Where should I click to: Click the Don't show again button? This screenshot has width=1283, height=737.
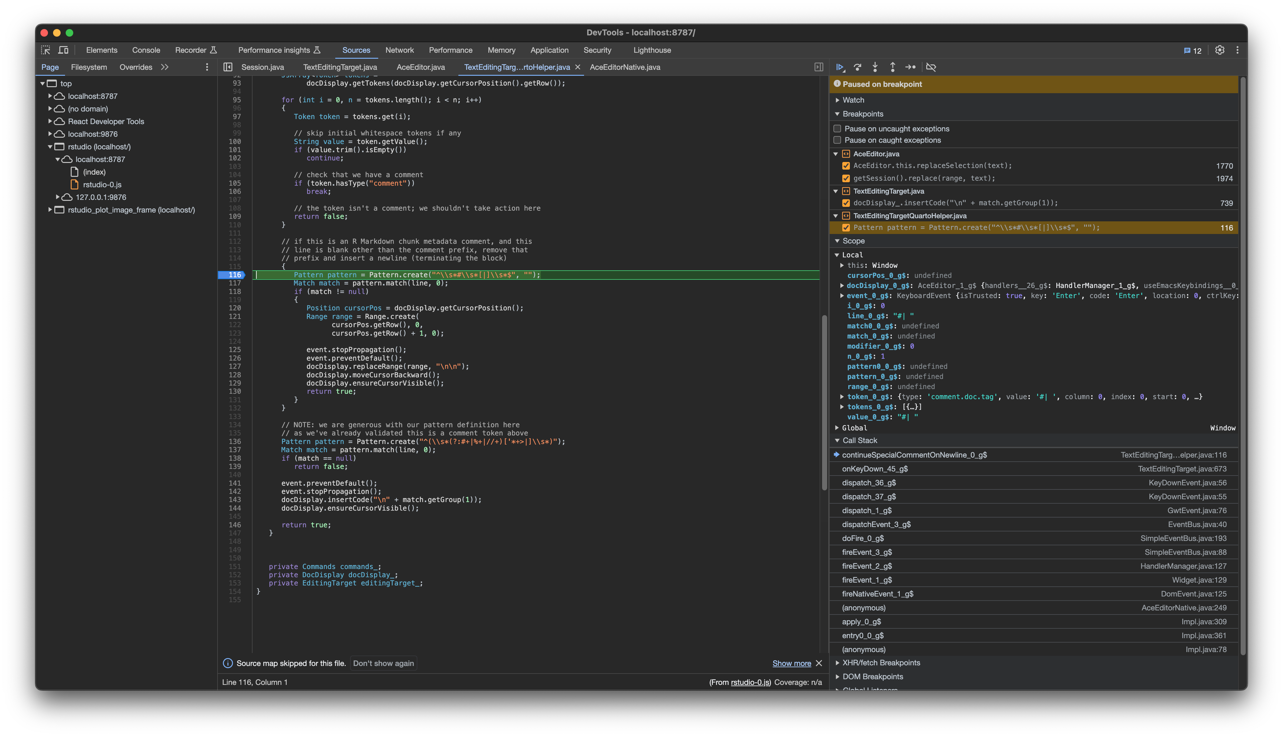(x=383, y=663)
